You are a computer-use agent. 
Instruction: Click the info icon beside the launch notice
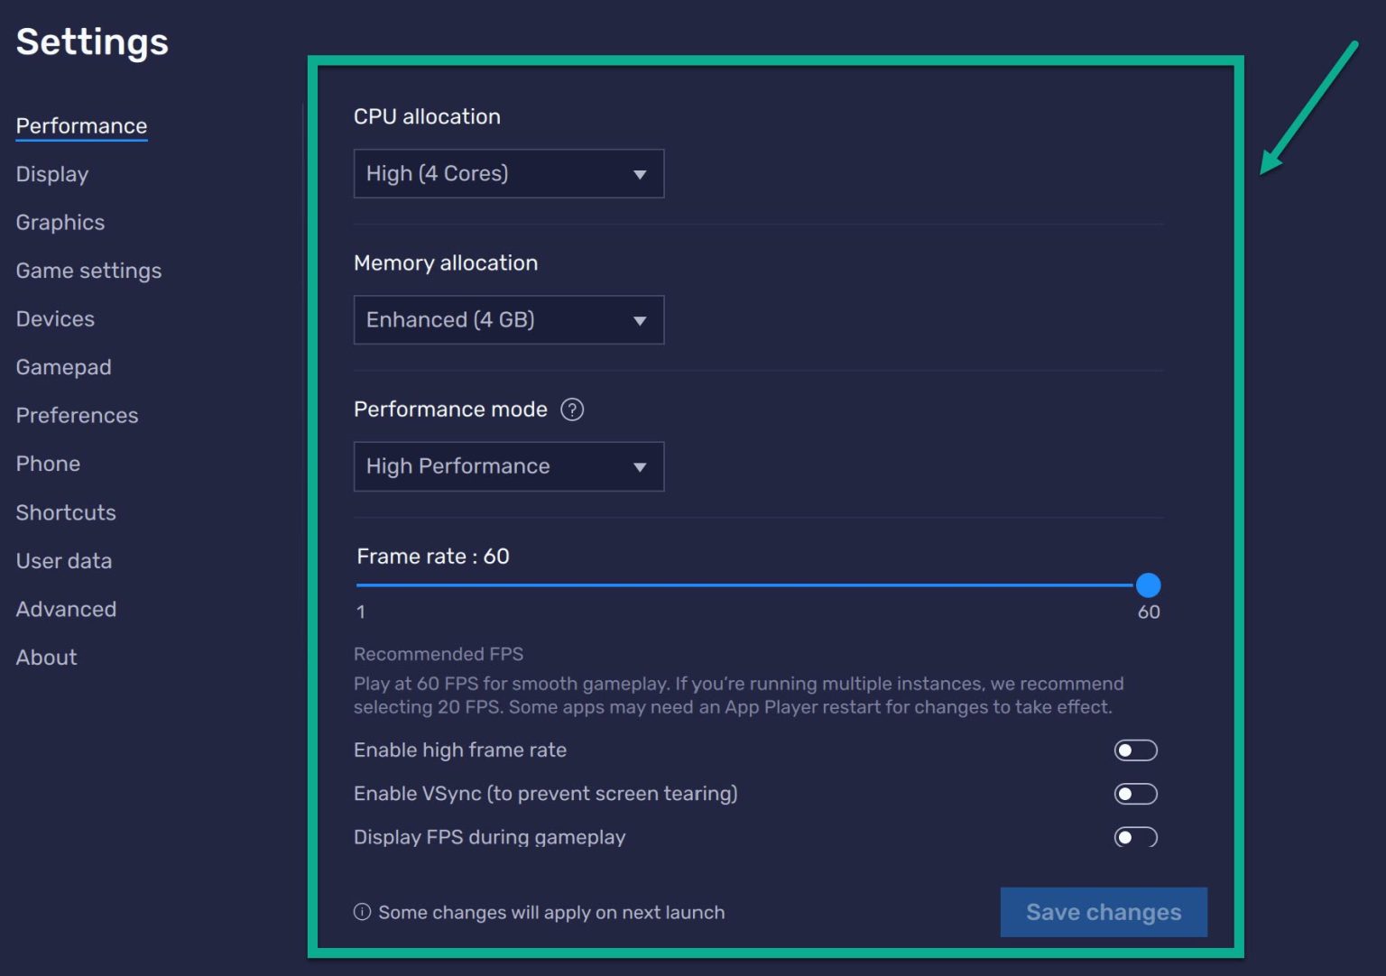click(x=360, y=912)
